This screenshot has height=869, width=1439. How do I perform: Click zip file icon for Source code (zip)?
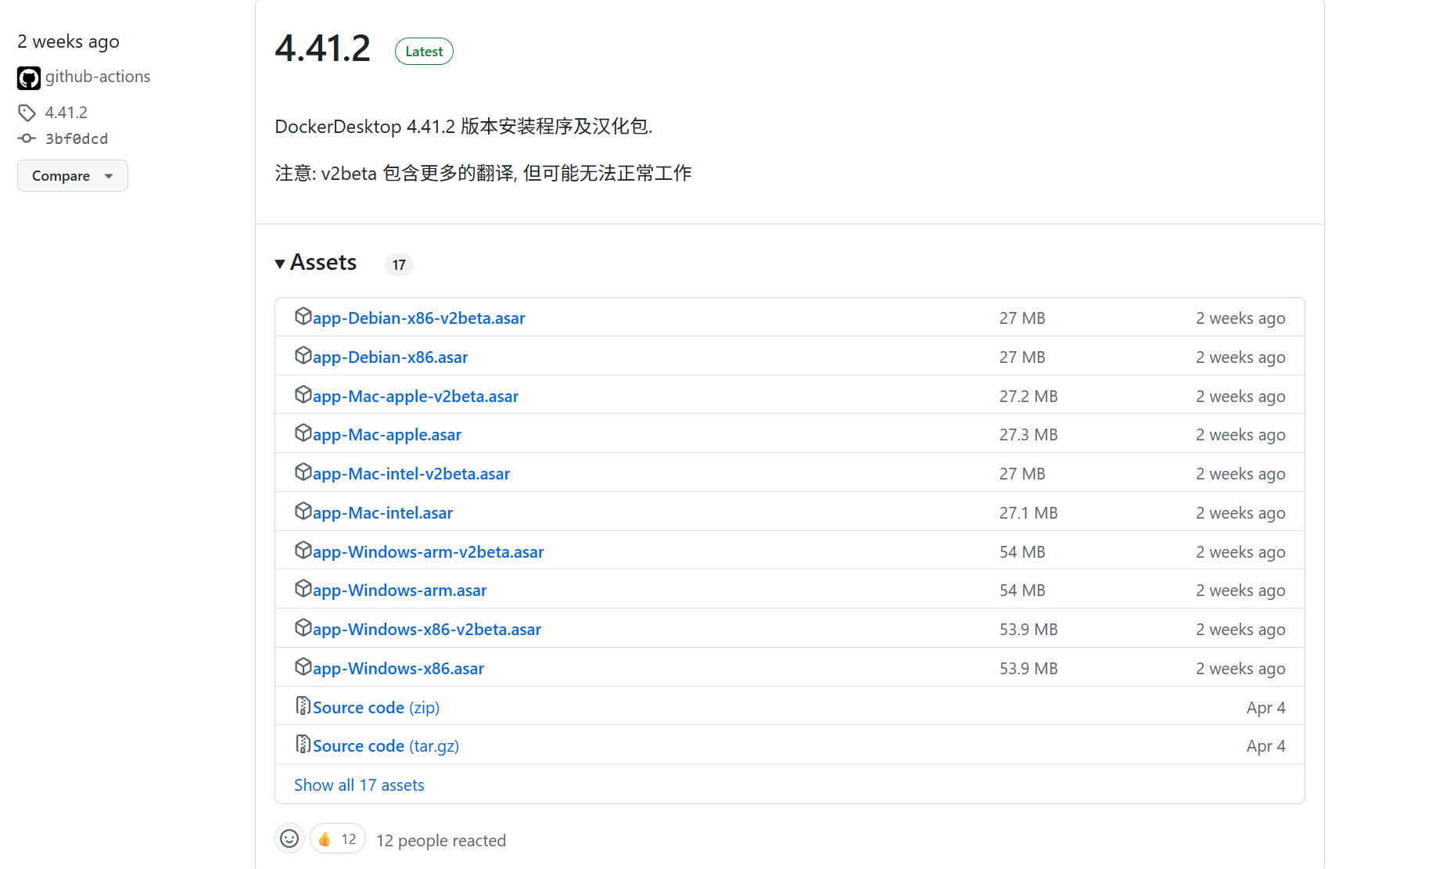[x=303, y=706]
